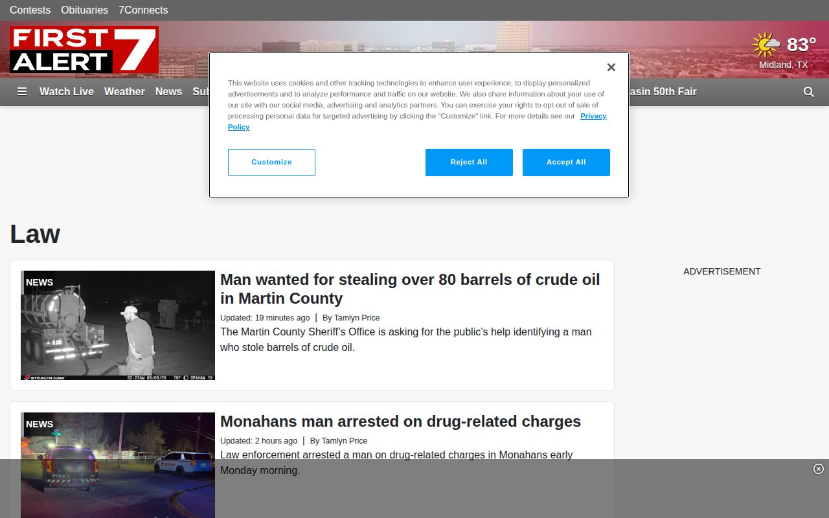
Task: Click the 83° temperature reading
Action: pos(801,45)
